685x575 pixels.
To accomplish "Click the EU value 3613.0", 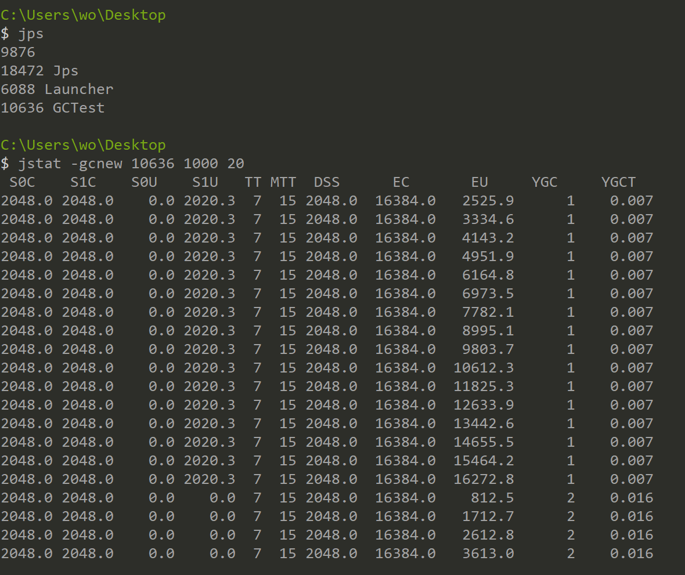I will point(488,554).
